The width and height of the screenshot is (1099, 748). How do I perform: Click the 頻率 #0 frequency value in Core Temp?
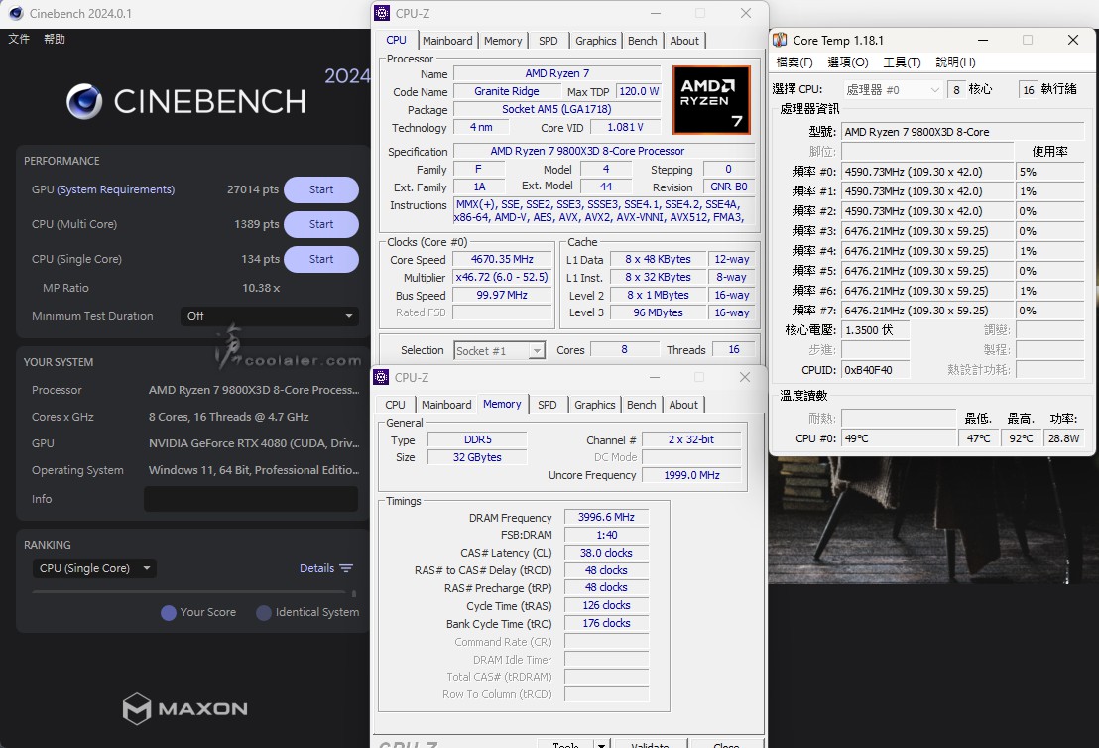tap(927, 172)
